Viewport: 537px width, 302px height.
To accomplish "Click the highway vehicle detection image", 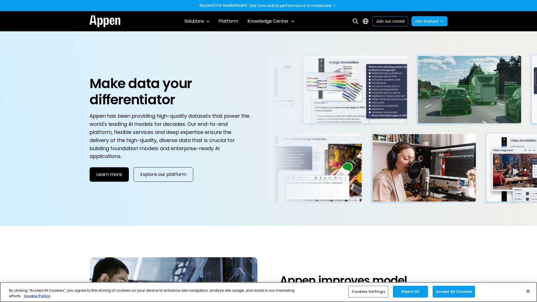I will pos(469,89).
